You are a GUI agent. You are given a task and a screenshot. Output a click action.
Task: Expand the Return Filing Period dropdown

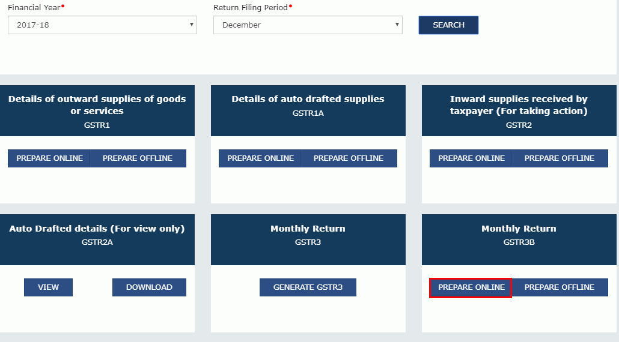(x=307, y=25)
